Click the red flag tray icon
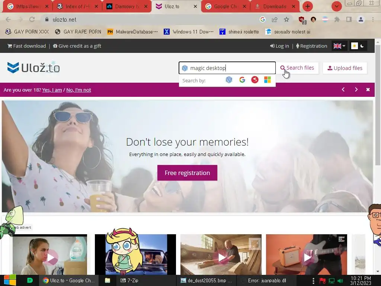Viewport: 381px width, 286px height. 323,281
